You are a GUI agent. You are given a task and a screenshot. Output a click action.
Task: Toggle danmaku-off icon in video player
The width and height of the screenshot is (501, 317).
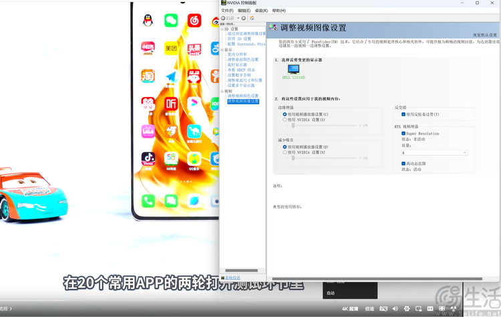tap(383, 309)
